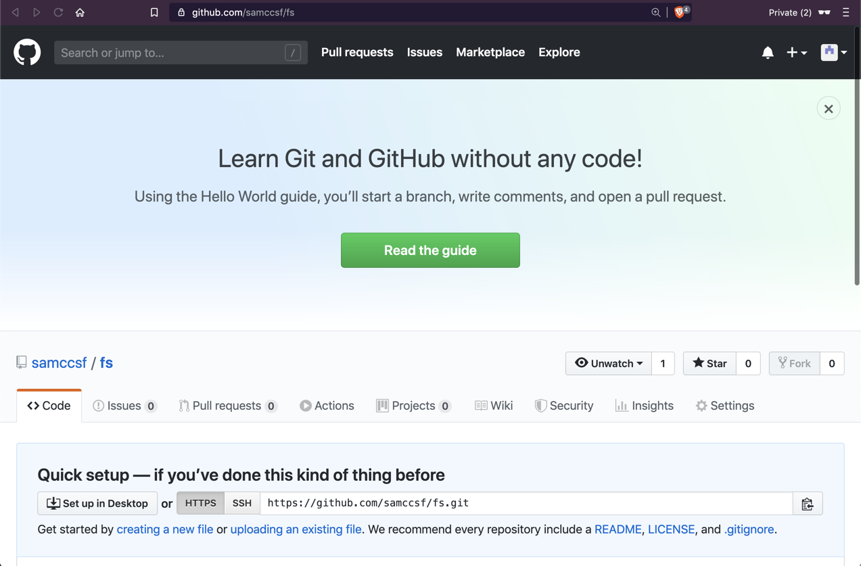Go back with the browser back arrow
The width and height of the screenshot is (861, 566).
click(15, 12)
